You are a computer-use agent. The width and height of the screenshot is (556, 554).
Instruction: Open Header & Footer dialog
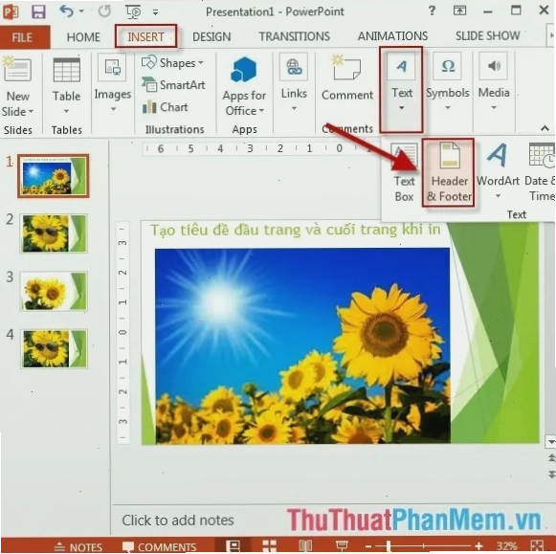[x=449, y=172]
